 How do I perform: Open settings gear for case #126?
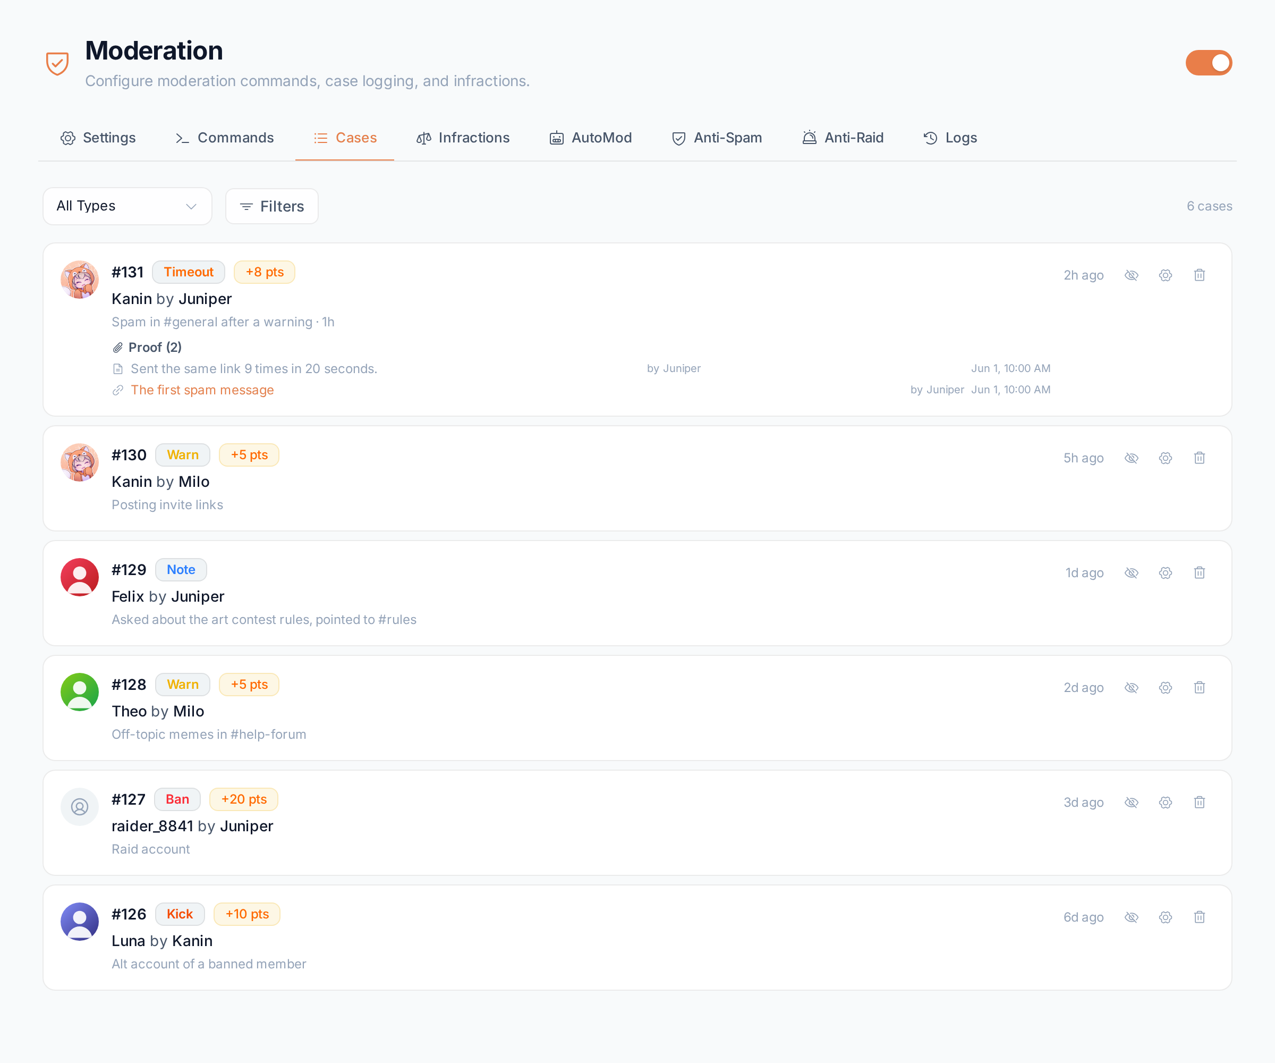[x=1165, y=917]
